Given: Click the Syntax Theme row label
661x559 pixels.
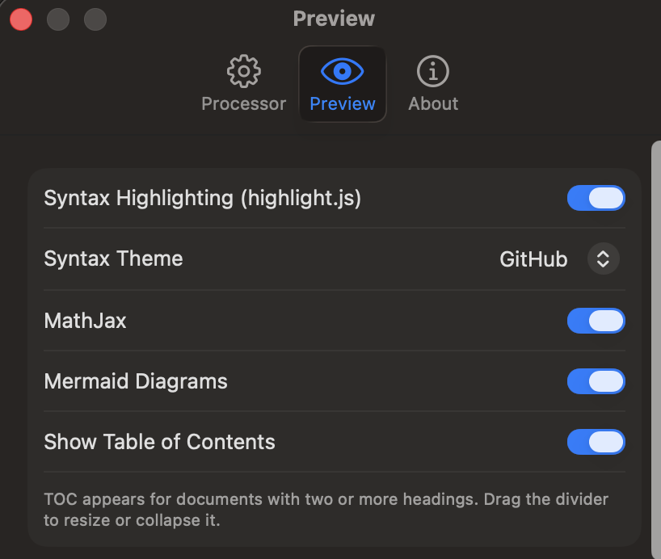Looking at the screenshot, I should coord(113,258).
